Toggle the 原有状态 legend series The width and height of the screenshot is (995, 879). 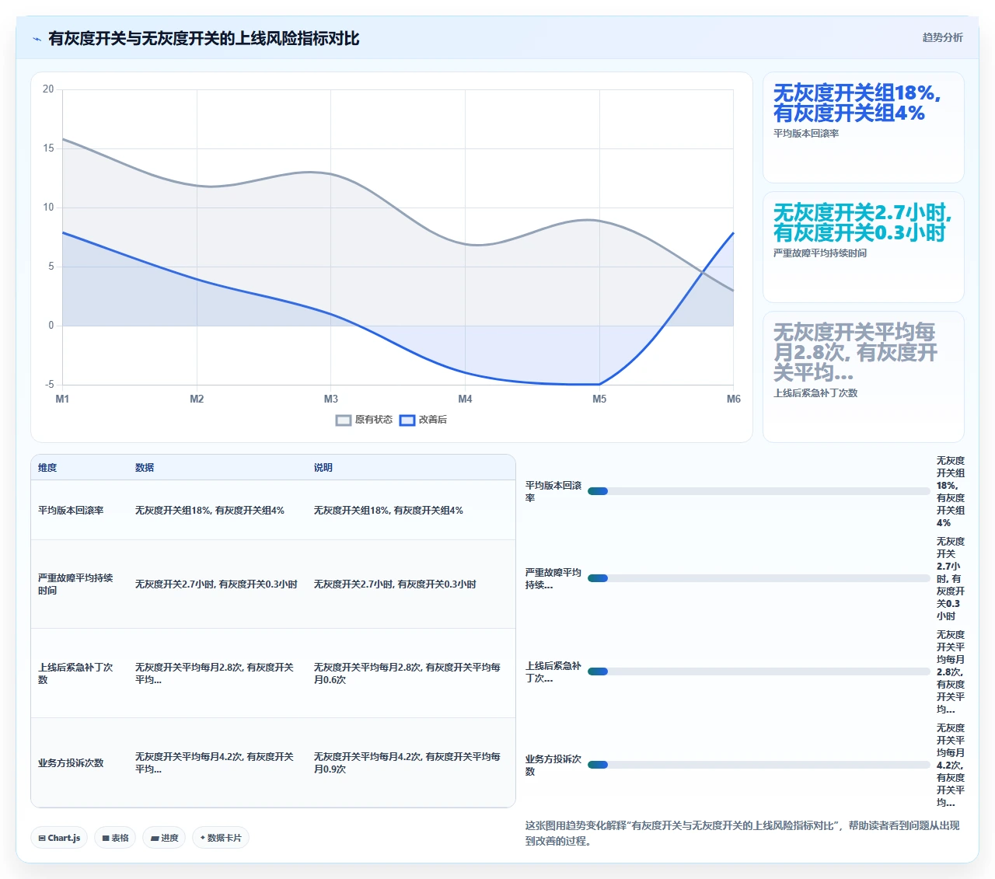tap(364, 420)
